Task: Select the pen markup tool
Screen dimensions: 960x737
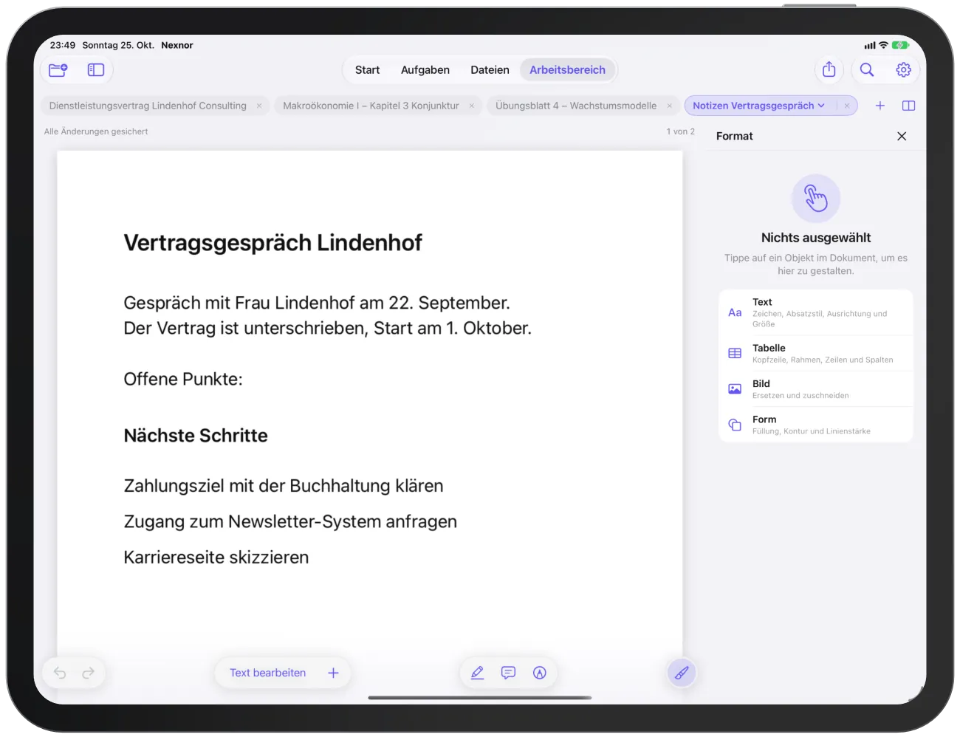Action: (478, 673)
